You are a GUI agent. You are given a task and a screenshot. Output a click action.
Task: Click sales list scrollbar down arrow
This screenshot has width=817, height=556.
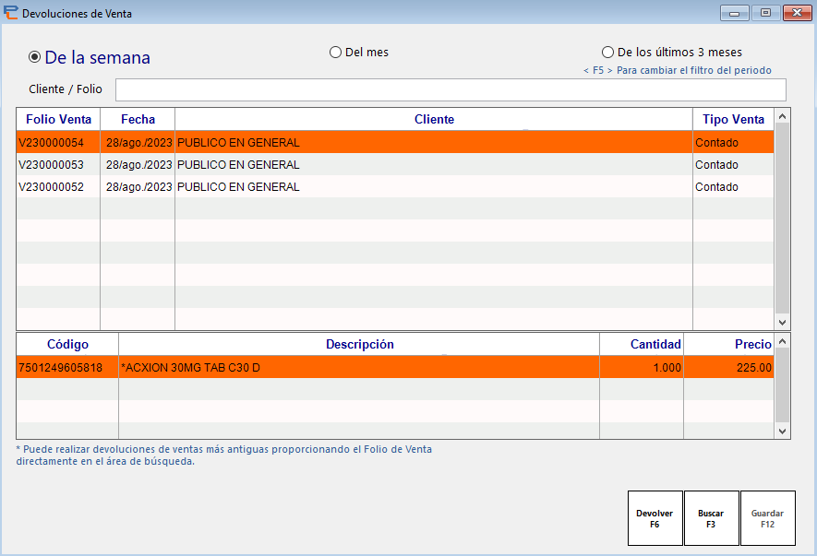782,322
